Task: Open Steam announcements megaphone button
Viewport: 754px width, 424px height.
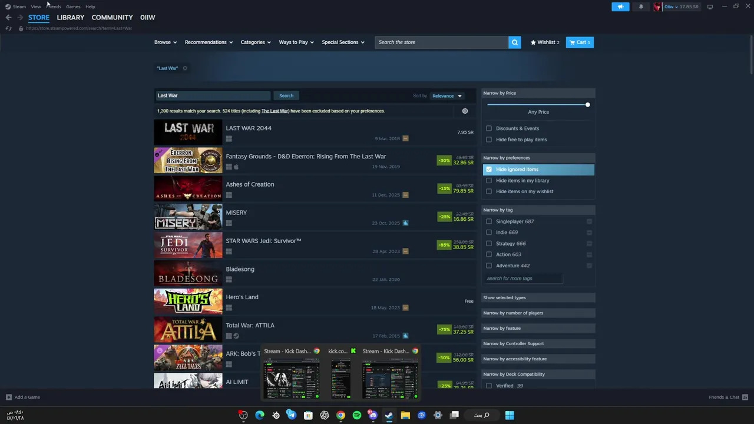Action: pyautogui.click(x=620, y=6)
